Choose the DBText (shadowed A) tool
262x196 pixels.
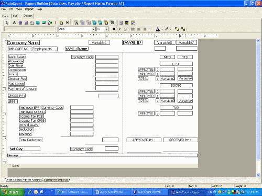point(77,22)
